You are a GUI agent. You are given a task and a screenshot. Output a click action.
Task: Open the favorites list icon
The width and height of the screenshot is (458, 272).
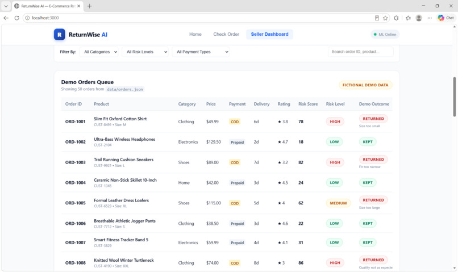pos(408,18)
